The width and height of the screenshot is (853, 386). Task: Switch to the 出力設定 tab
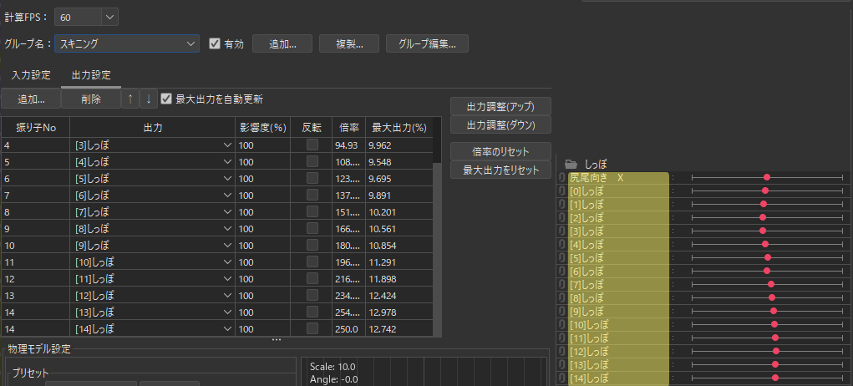(91, 75)
